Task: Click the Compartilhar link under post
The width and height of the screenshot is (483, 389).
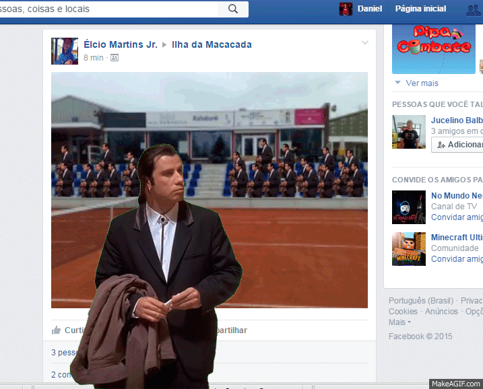Action: click(231, 330)
